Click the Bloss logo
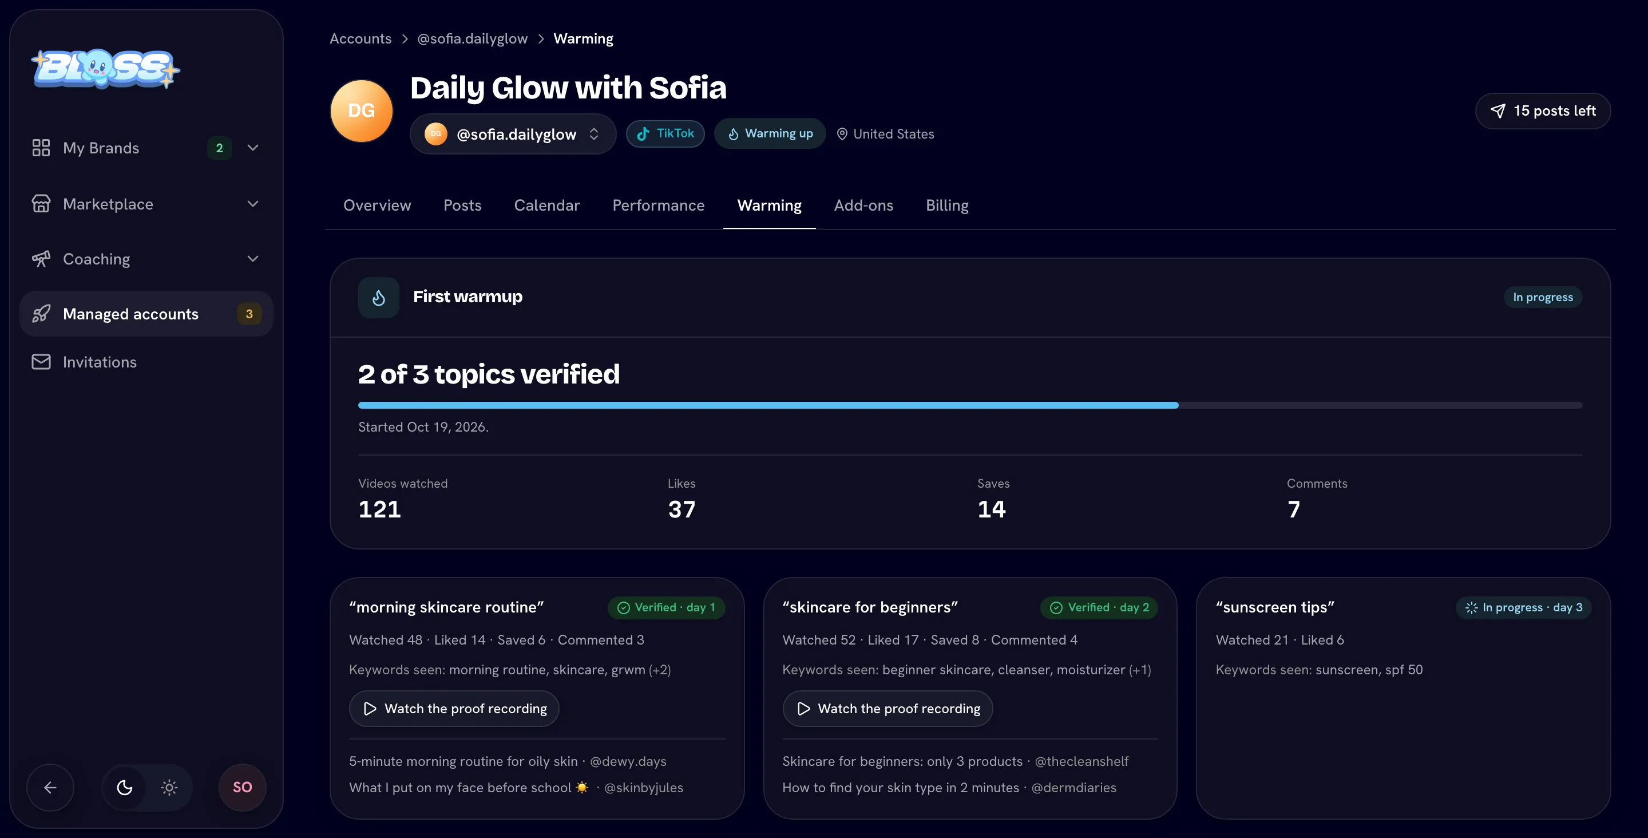The height and width of the screenshot is (838, 1648). 105,69
